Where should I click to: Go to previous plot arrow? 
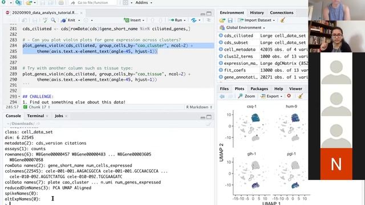tap(222, 96)
